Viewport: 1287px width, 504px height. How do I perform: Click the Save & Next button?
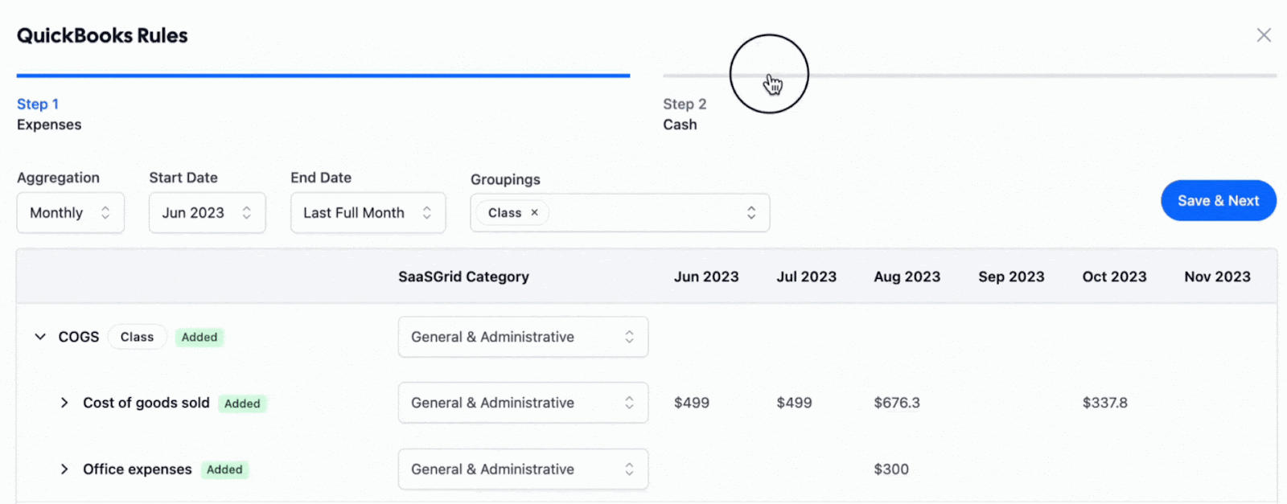1219,201
